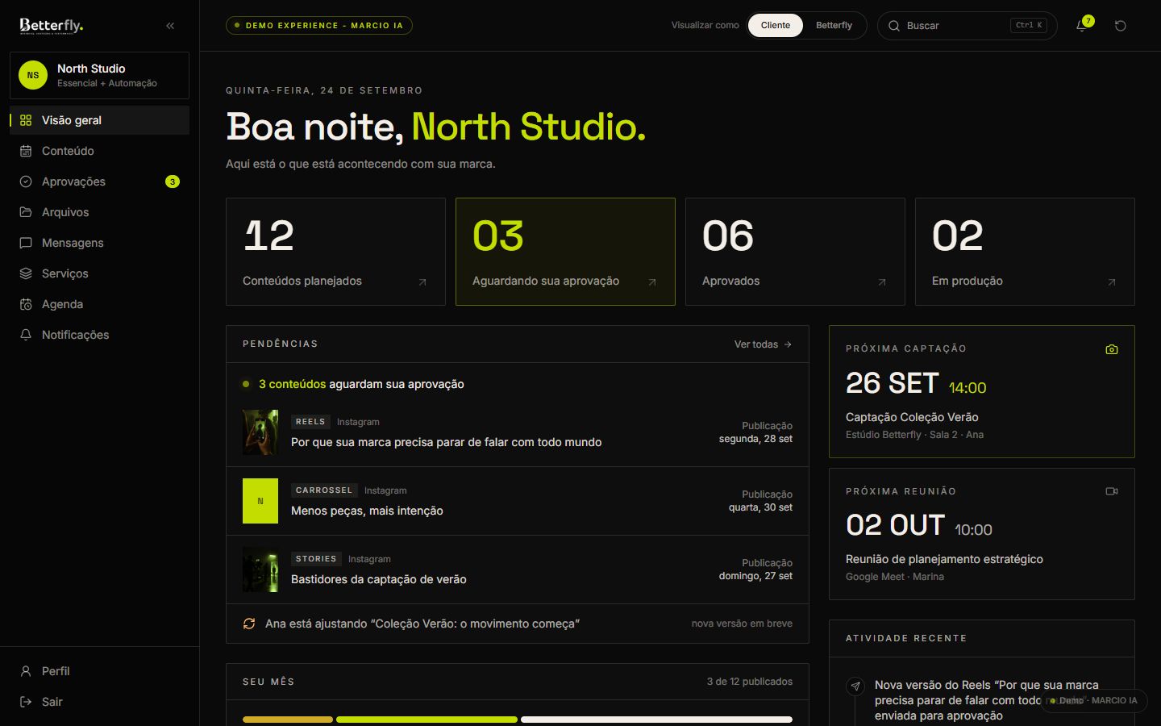Screen dimensions: 1161x726
Task: Click the Buscar search field
Action: click(967, 26)
